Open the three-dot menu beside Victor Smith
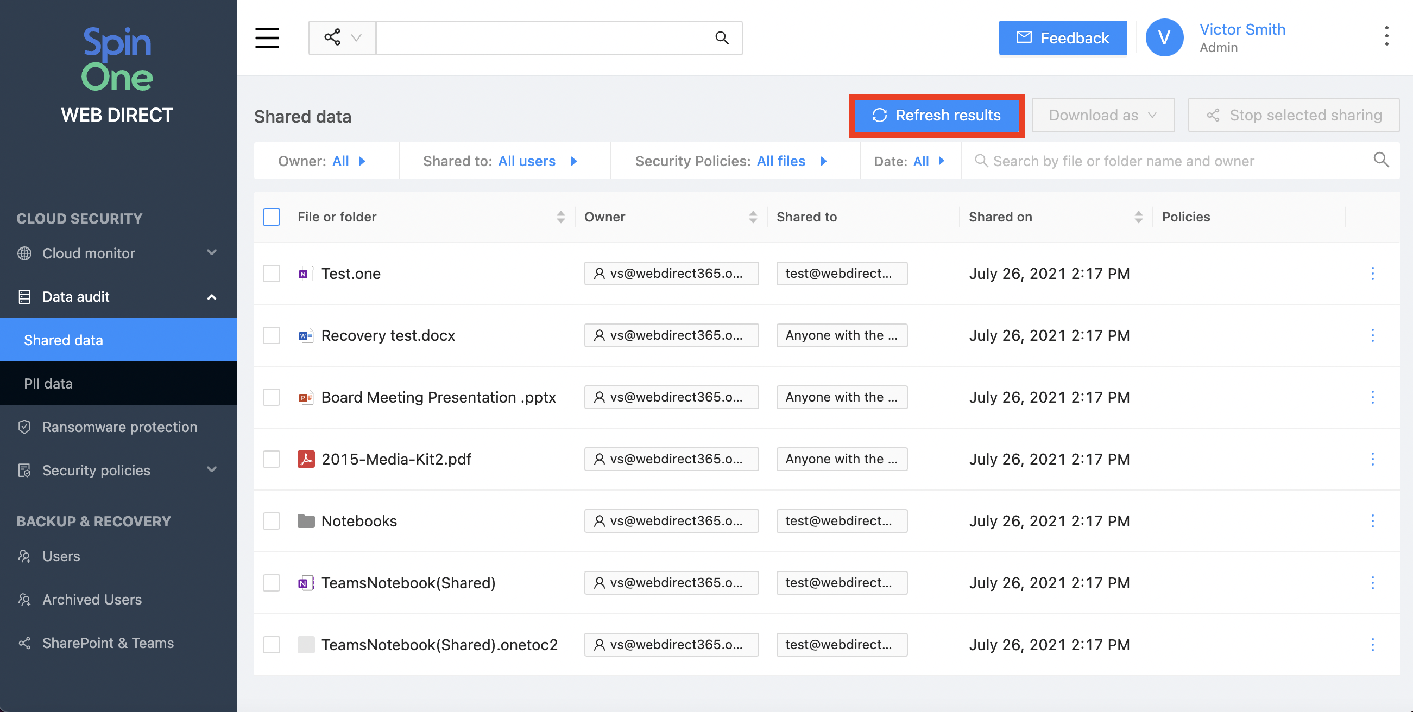 (x=1386, y=36)
